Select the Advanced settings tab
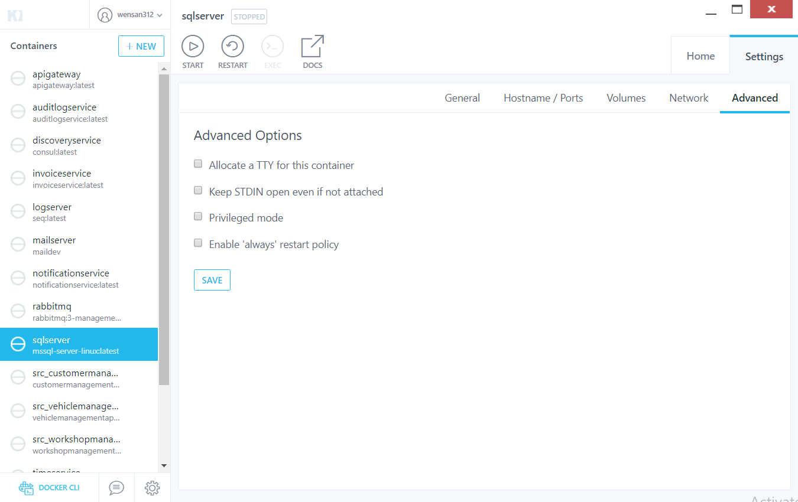Screen dimensions: 798x502 point(755,98)
